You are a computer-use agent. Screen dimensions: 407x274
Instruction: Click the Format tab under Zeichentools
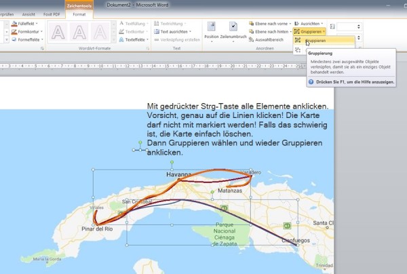point(79,14)
